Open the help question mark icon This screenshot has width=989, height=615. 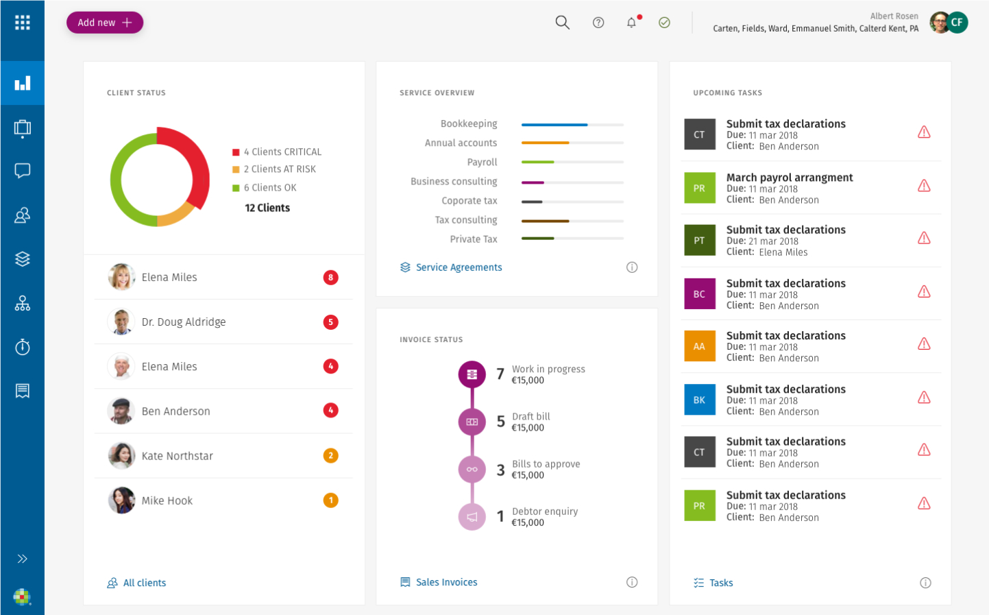point(598,23)
